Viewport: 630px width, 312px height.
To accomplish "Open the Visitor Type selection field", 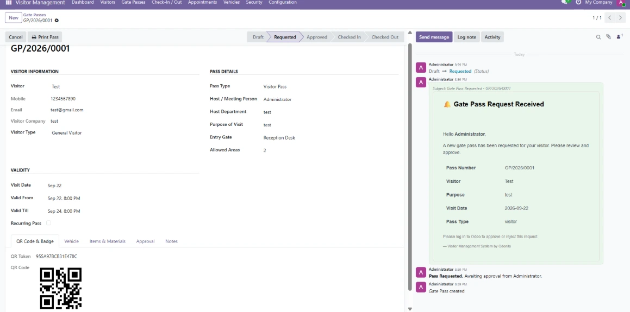I will tap(124, 133).
